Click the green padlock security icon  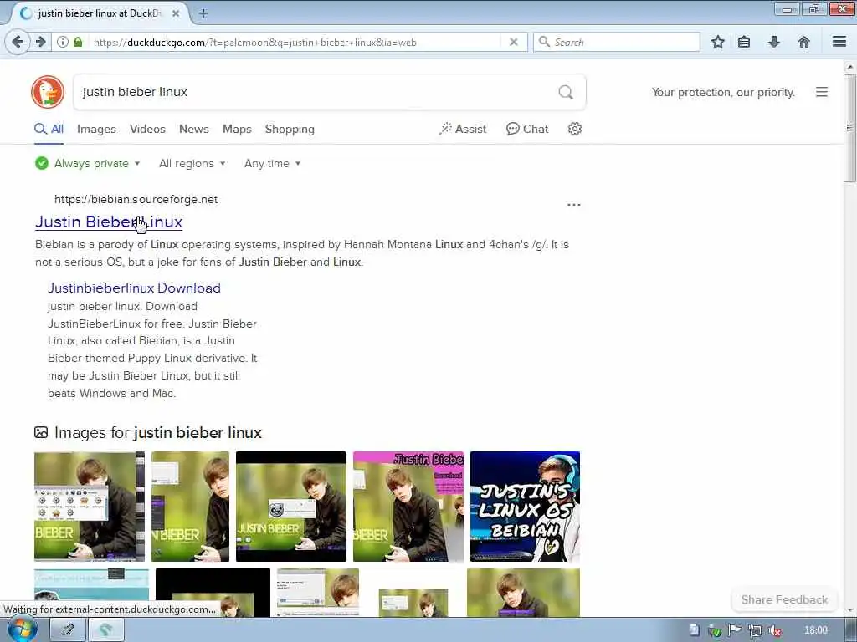coord(78,42)
